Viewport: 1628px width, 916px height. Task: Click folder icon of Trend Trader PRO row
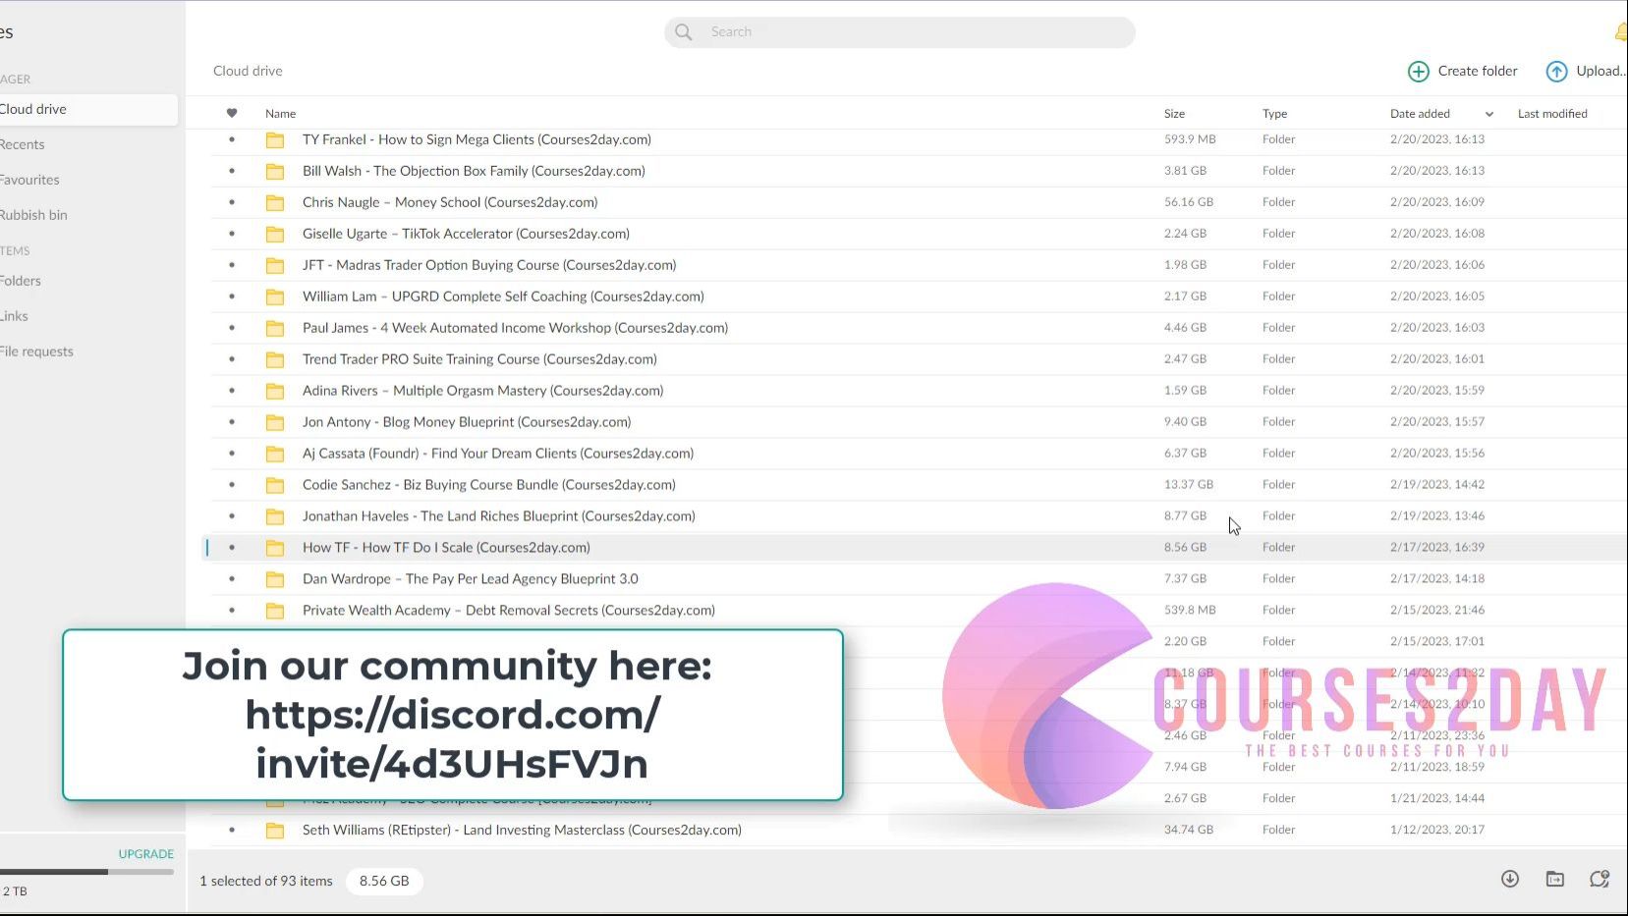pyautogui.click(x=275, y=360)
